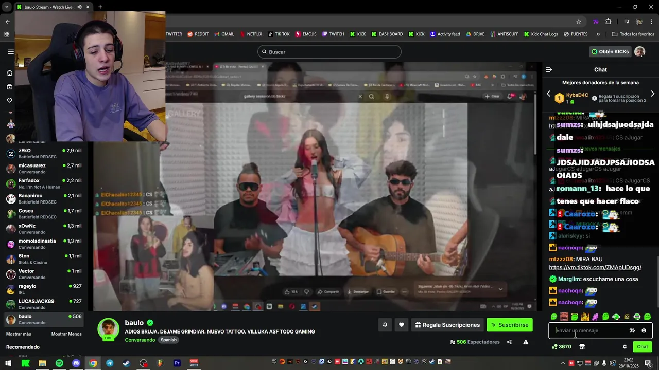Follow baulo with the heart button
659x370 pixels.
(x=402, y=325)
